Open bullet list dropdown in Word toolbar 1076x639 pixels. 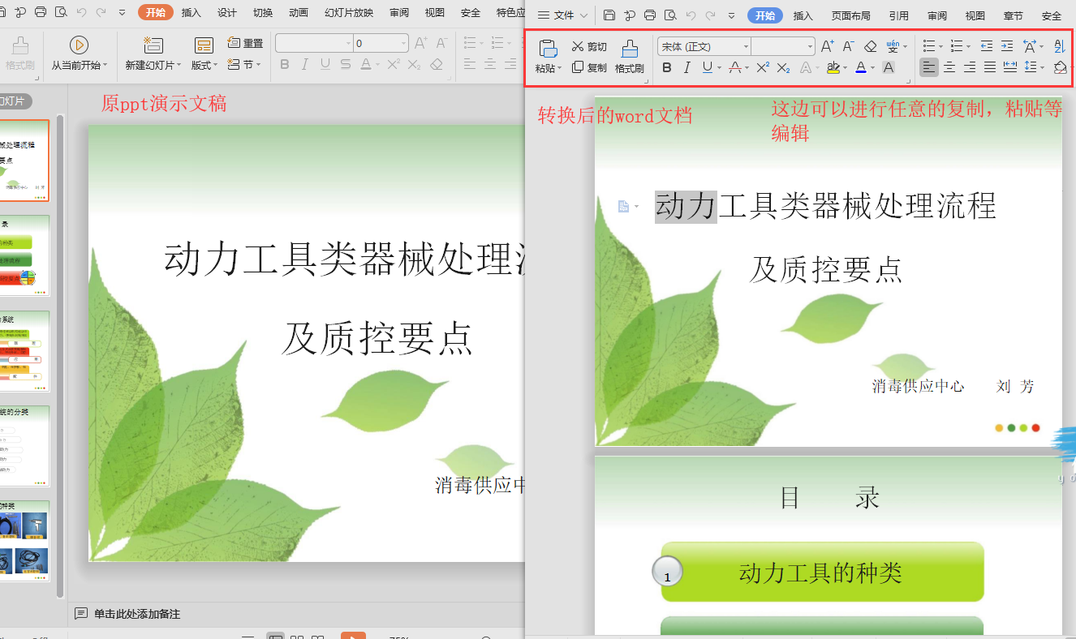click(x=942, y=47)
